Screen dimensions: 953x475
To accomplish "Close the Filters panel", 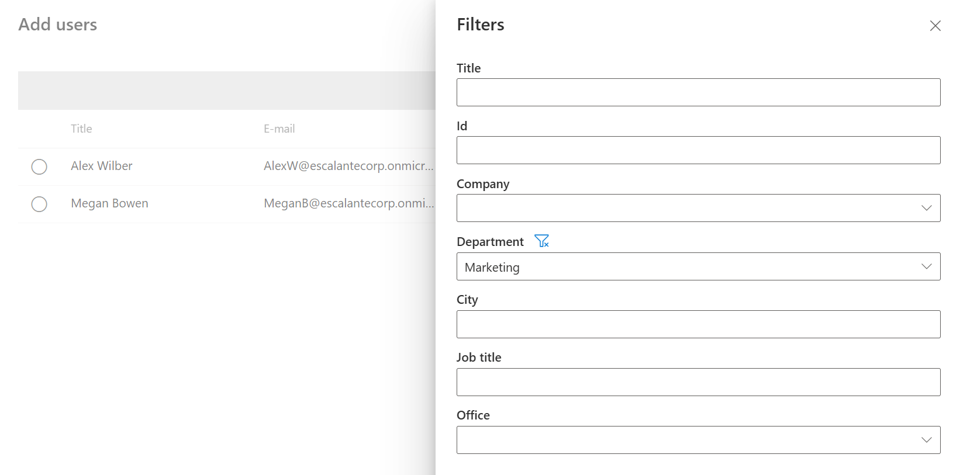I will 935,26.
